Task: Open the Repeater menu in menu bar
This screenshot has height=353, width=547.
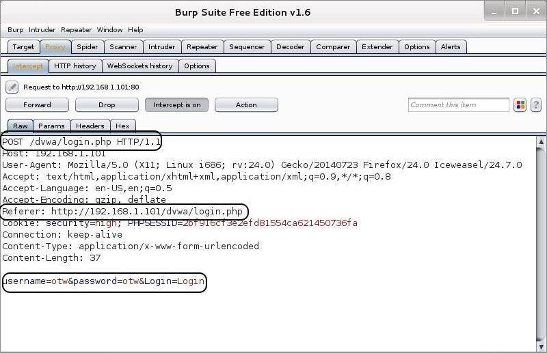Action: click(x=76, y=30)
